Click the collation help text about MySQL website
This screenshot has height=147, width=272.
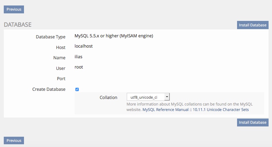(x=189, y=104)
